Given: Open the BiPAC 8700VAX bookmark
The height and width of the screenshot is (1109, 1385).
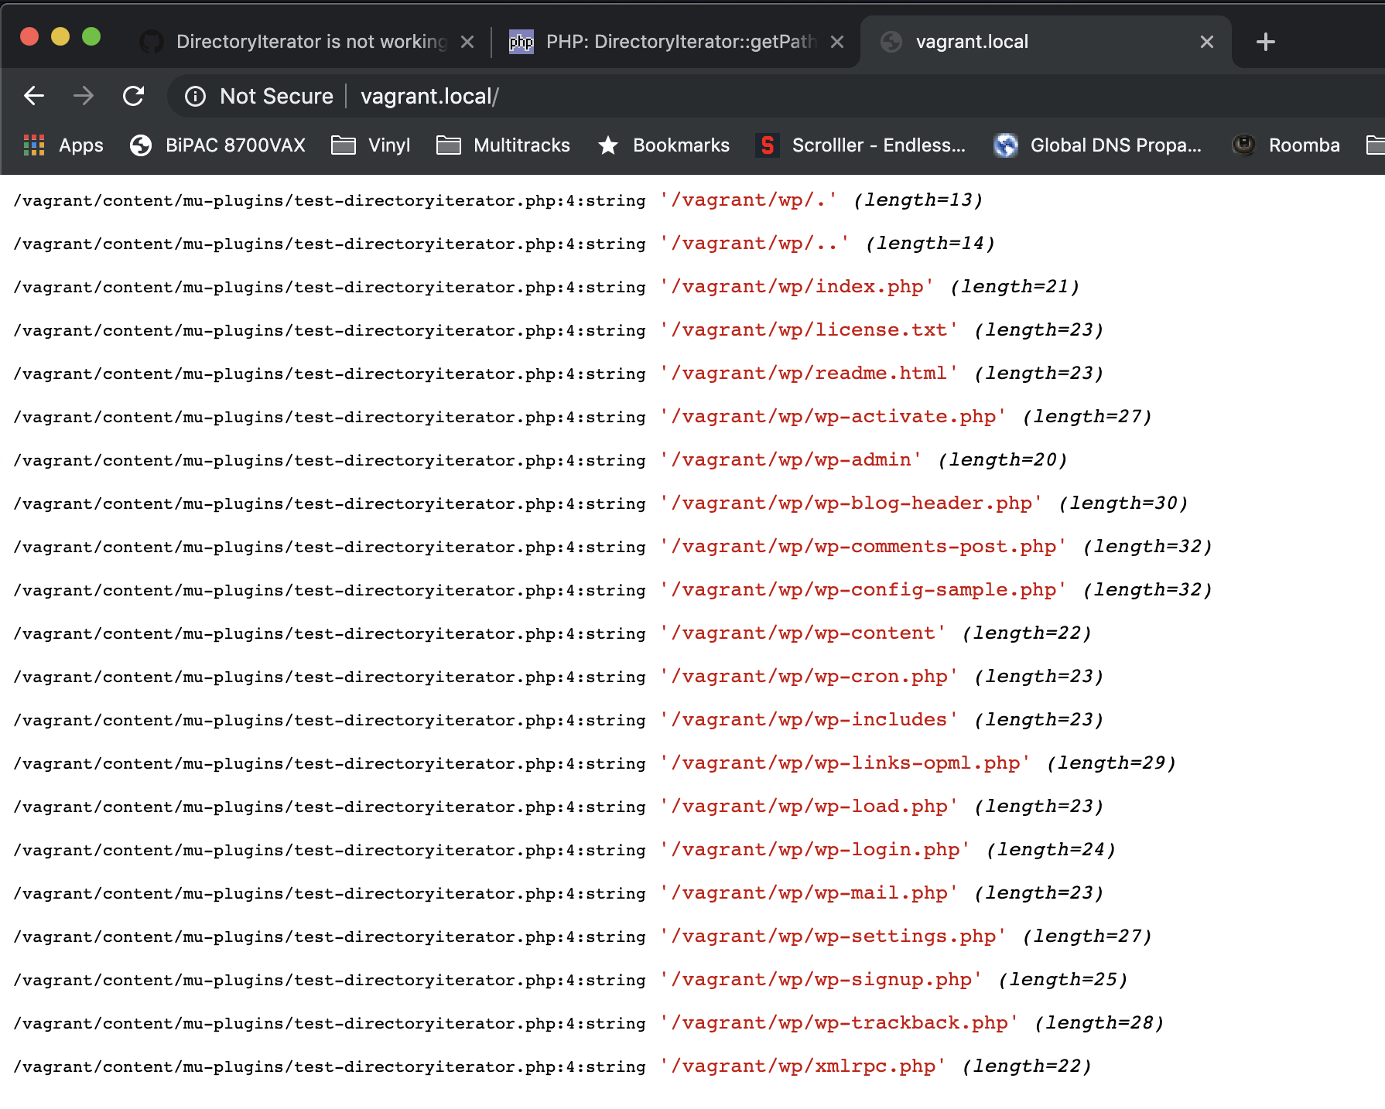Looking at the screenshot, I should point(219,145).
